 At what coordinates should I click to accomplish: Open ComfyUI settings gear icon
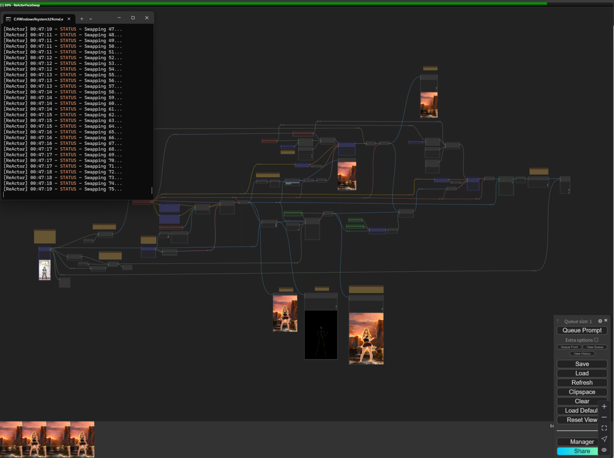(600, 321)
